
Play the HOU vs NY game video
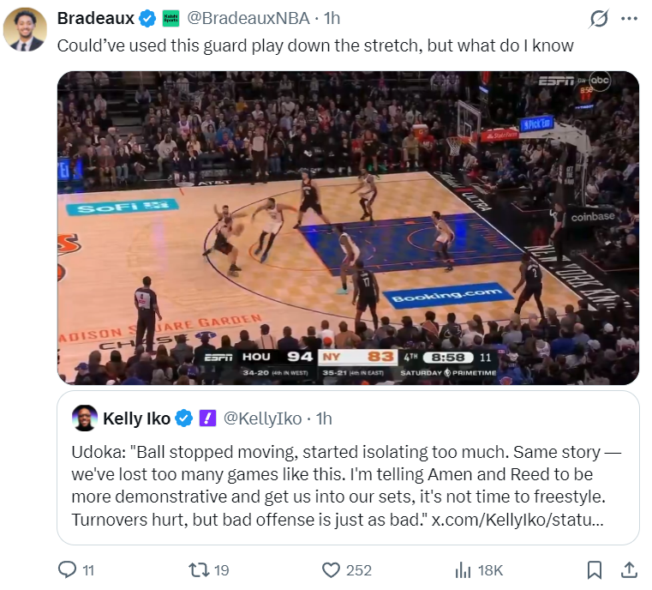pos(348,227)
